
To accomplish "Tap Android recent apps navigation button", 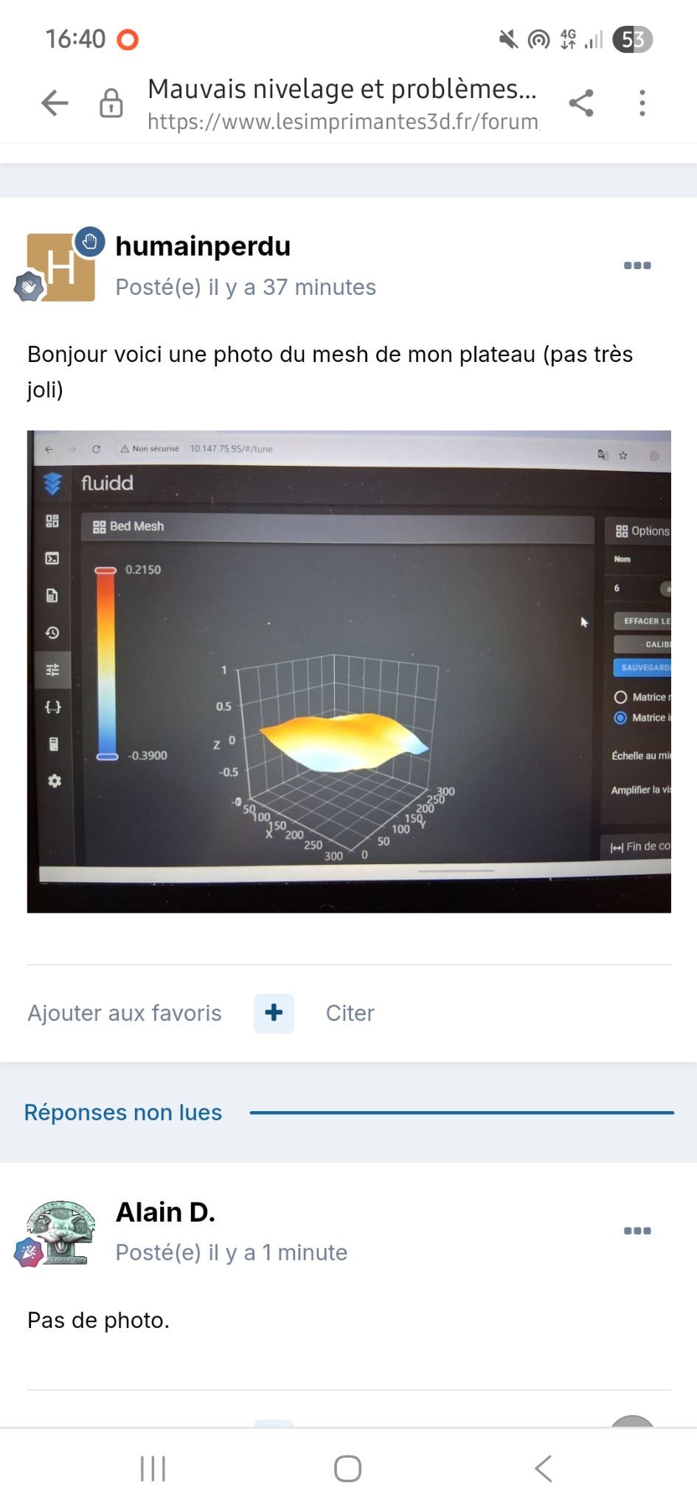I will [153, 1469].
